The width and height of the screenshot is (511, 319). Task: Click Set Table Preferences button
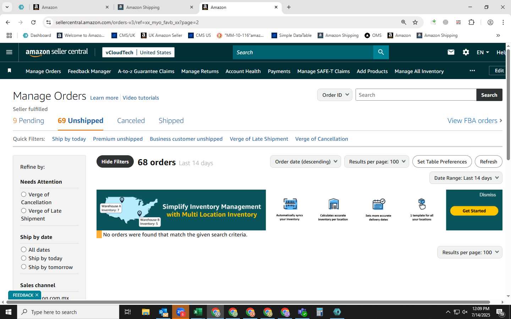point(442,162)
